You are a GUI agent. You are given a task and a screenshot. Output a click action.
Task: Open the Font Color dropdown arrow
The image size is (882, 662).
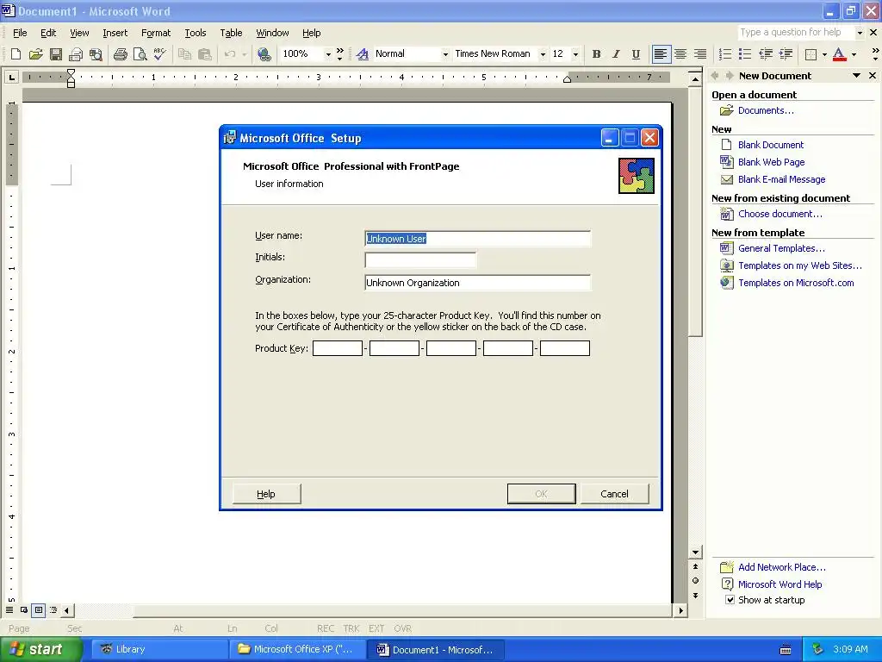tap(854, 54)
